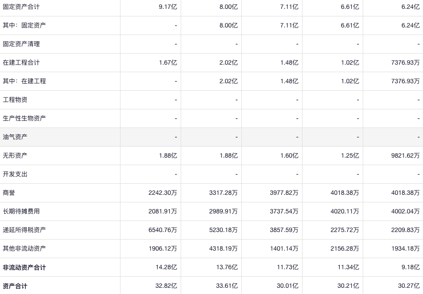Image resolution: width=423 pixels, height=294 pixels.
Task: Select the 2242.30万 goodwill value
Action: [163, 193]
